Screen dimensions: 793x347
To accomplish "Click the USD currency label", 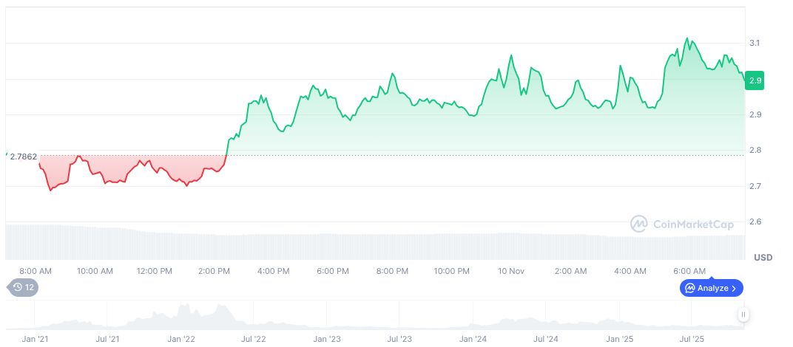I will tap(763, 257).
